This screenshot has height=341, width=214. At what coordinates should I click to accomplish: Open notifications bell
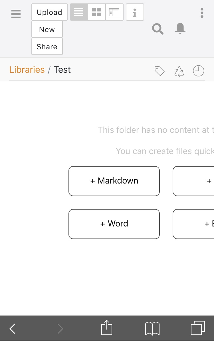click(x=180, y=29)
